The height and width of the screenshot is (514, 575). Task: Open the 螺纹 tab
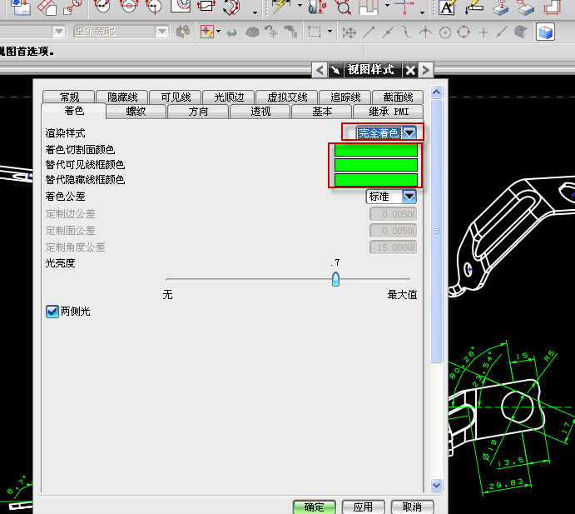(x=136, y=112)
